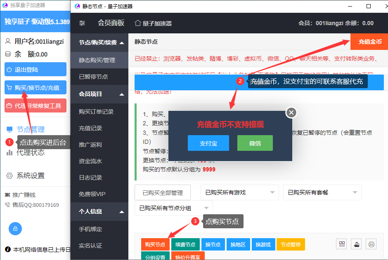Click the blue lock circle icon
This screenshot has height=260, width=388.
(x=14, y=229)
